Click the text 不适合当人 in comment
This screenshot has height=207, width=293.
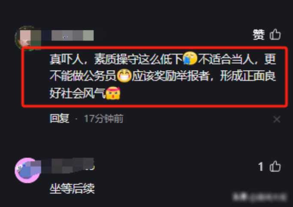226,59
